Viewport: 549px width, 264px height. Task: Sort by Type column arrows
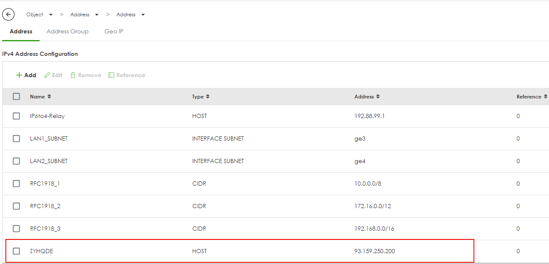[x=208, y=97]
